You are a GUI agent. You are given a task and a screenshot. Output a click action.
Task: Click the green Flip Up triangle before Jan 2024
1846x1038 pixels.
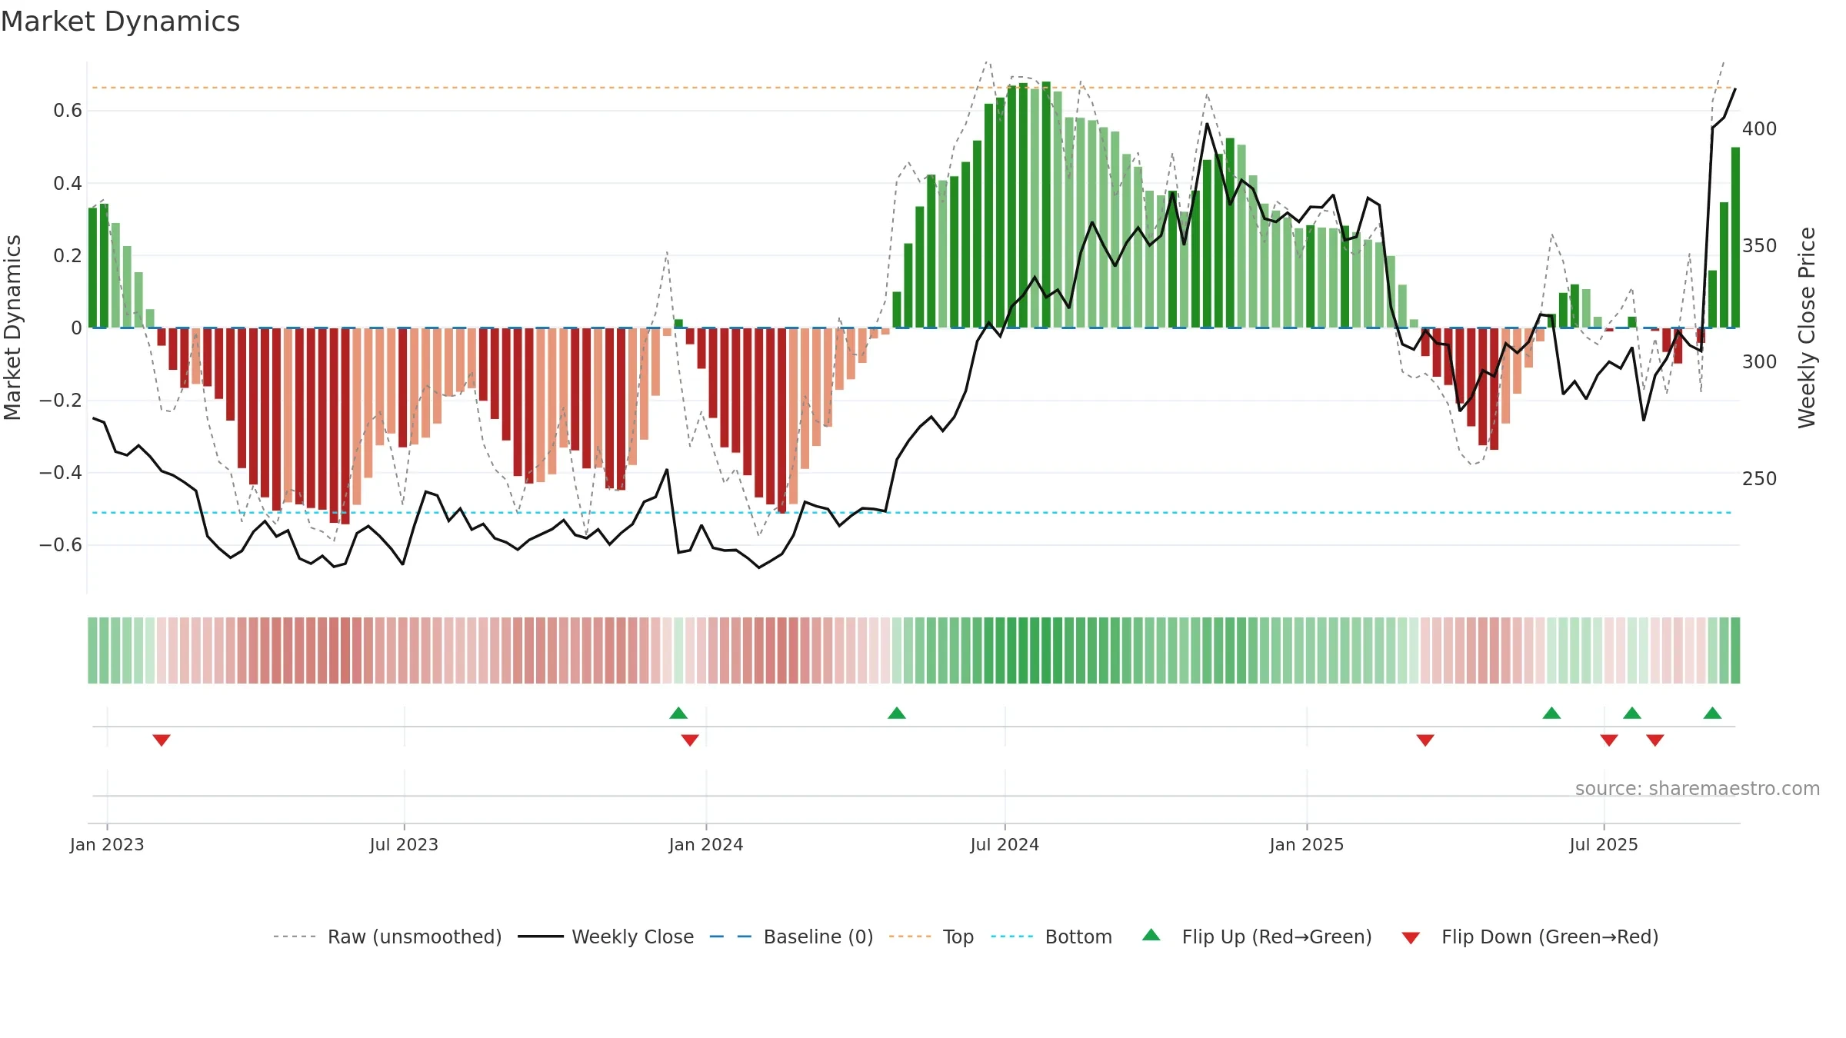tap(678, 713)
